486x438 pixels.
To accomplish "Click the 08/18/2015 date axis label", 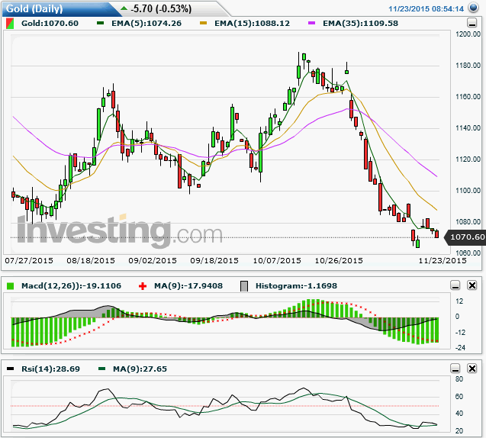I will click(x=91, y=260).
